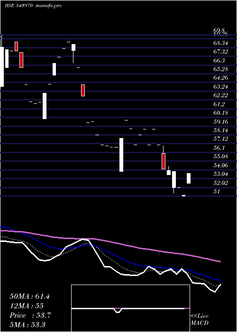Click the 59.16 price axis label
The height and width of the screenshot is (332, 237).
[220, 122]
